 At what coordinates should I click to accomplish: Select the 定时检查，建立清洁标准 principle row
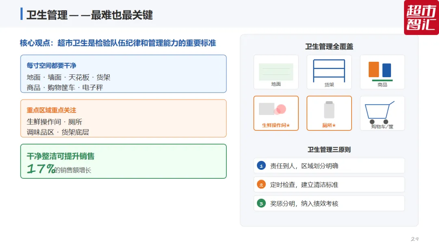(329, 184)
